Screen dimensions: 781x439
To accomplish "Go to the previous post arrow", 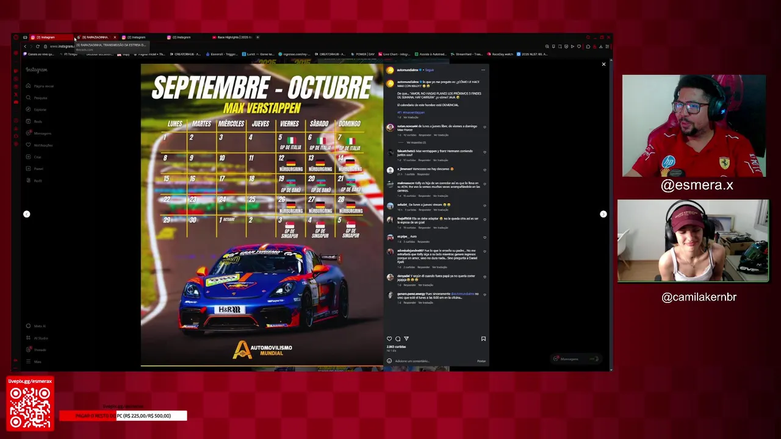I will pyautogui.click(x=26, y=214).
